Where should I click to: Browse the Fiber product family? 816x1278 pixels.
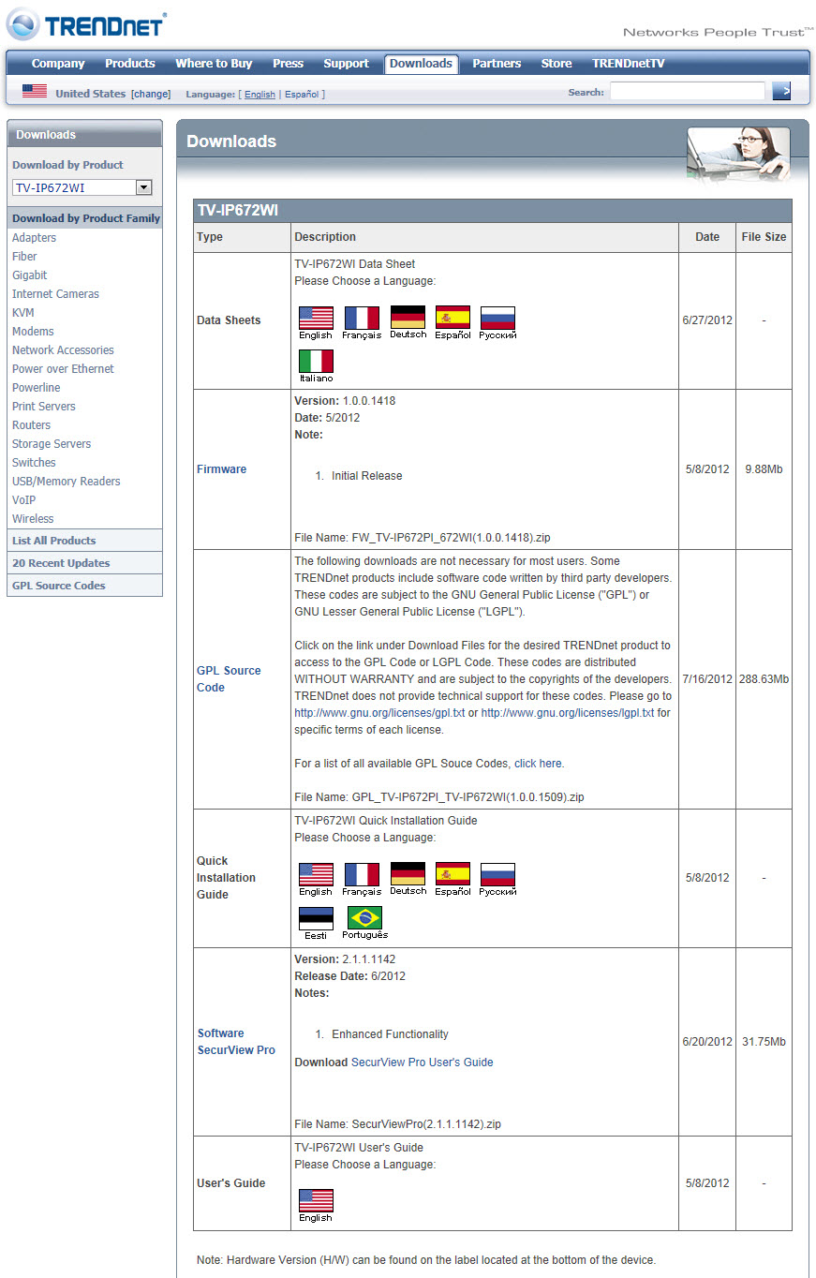coord(24,257)
